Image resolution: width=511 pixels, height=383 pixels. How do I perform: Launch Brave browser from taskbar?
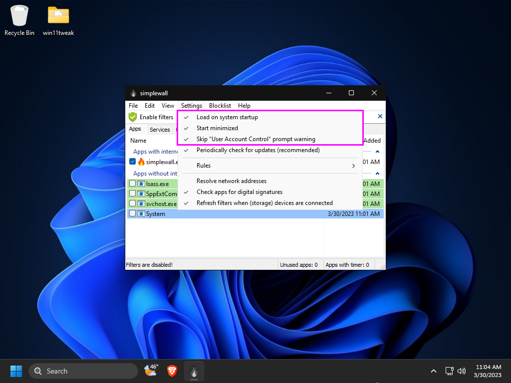pyautogui.click(x=172, y=371)
